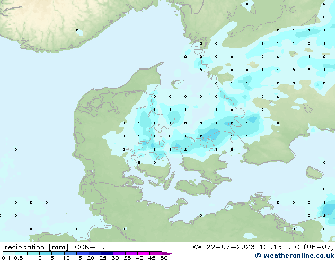Viewport: 336px width, 260px height.
Task: Click the 10–15 mm legend swatch
Action: click(70, 253)
